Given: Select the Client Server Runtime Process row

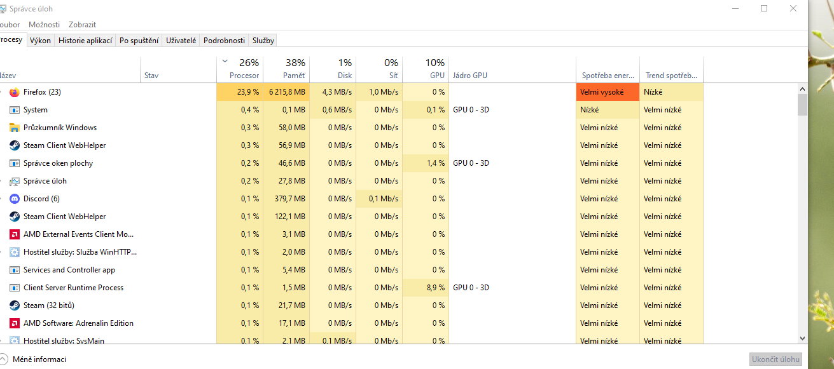Looking at the screenshot, I should tap(73, 288).
